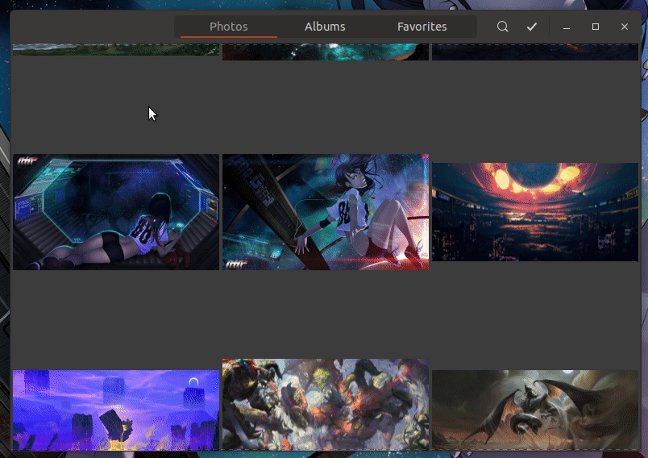648x458 pixels.
Task: Minimize the Photos window
Action: click(567, 27)
